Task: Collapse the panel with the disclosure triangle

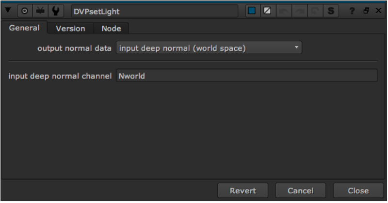Action: 8,10
